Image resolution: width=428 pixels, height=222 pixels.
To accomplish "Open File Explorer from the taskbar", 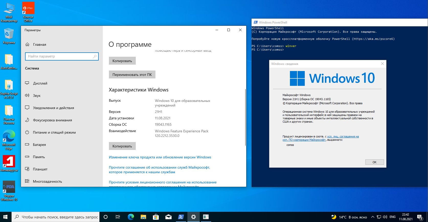I will tap(143, 217).
